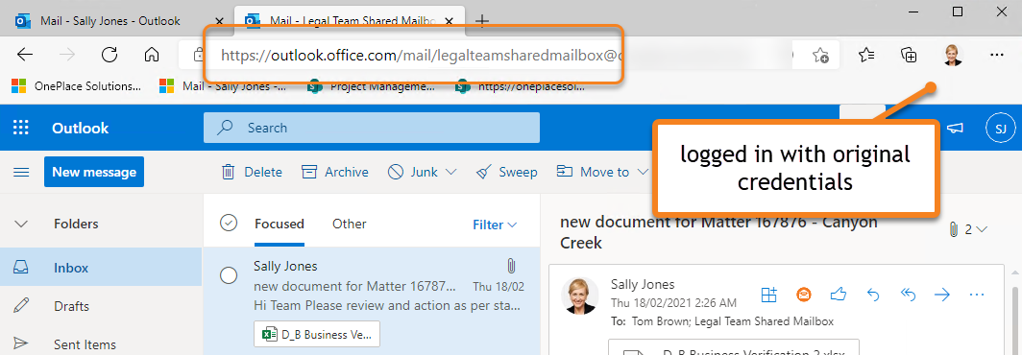Open Move to dropdown chevron
The width and height of the screenshot is (1022, 355).
[643, 172]
